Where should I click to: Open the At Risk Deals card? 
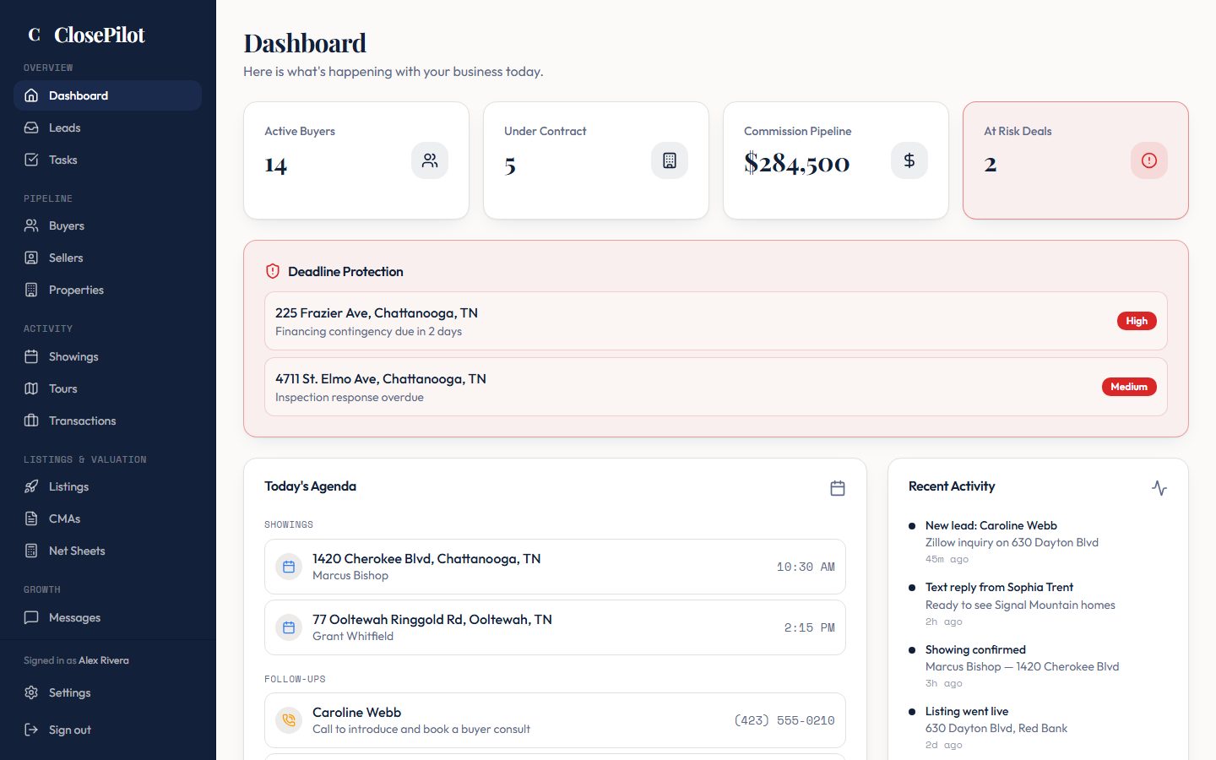[x=1076, y=160]
